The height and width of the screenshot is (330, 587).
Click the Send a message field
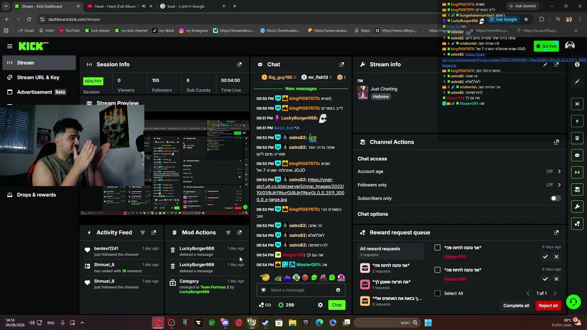300,290
